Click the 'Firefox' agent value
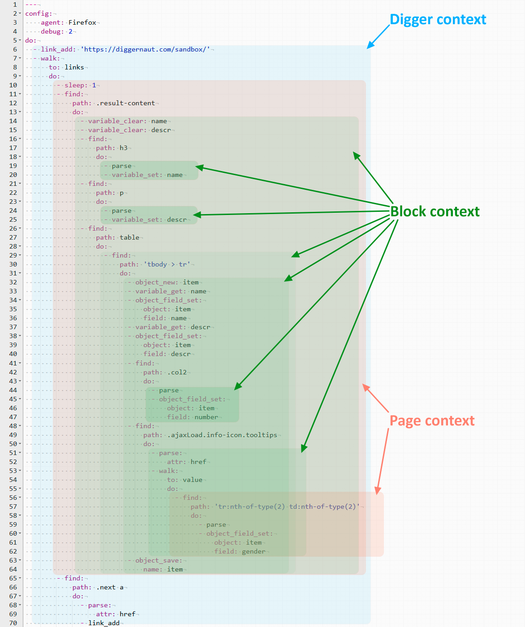 [x=82, y=22]
